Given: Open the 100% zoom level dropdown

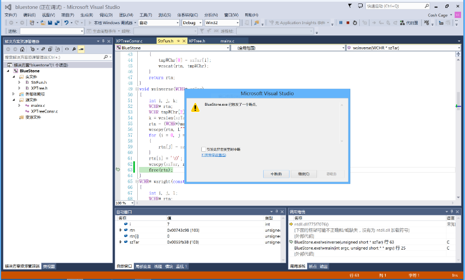Looking at the screenshot, I should coord(125,203).
